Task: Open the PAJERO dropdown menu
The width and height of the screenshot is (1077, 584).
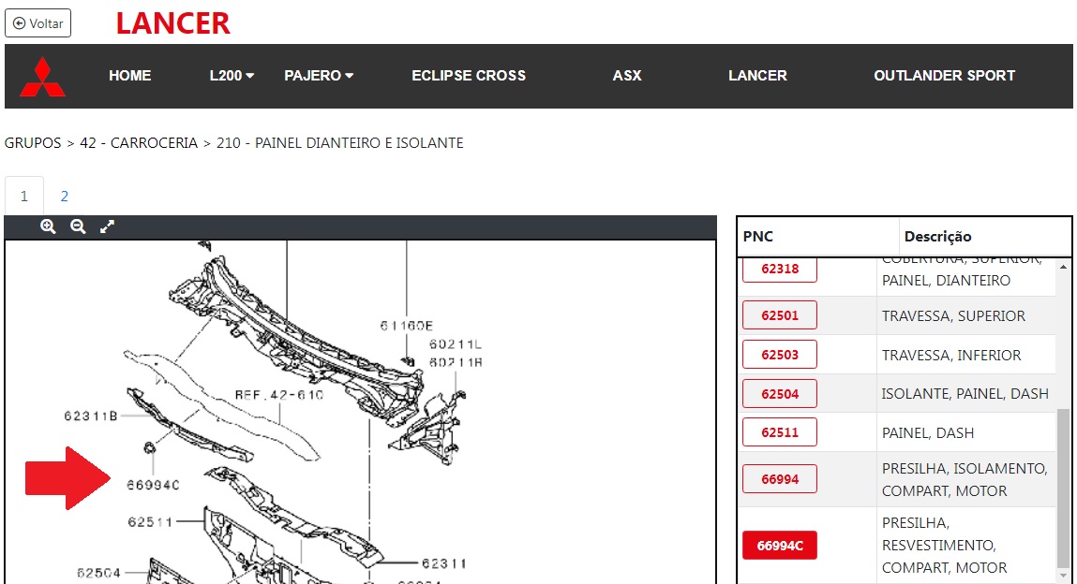Action: pos(319,76)
